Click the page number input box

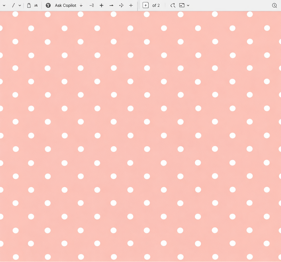[145, 5]
